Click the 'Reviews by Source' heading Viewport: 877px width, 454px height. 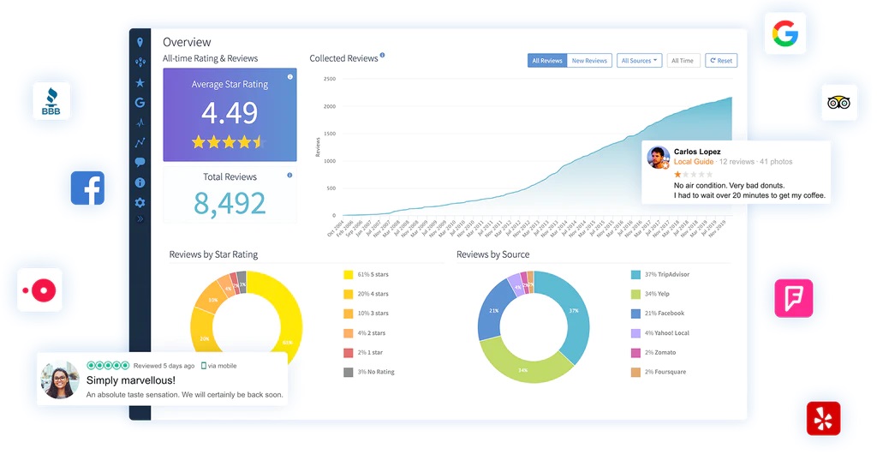click(x=492, y=254)
